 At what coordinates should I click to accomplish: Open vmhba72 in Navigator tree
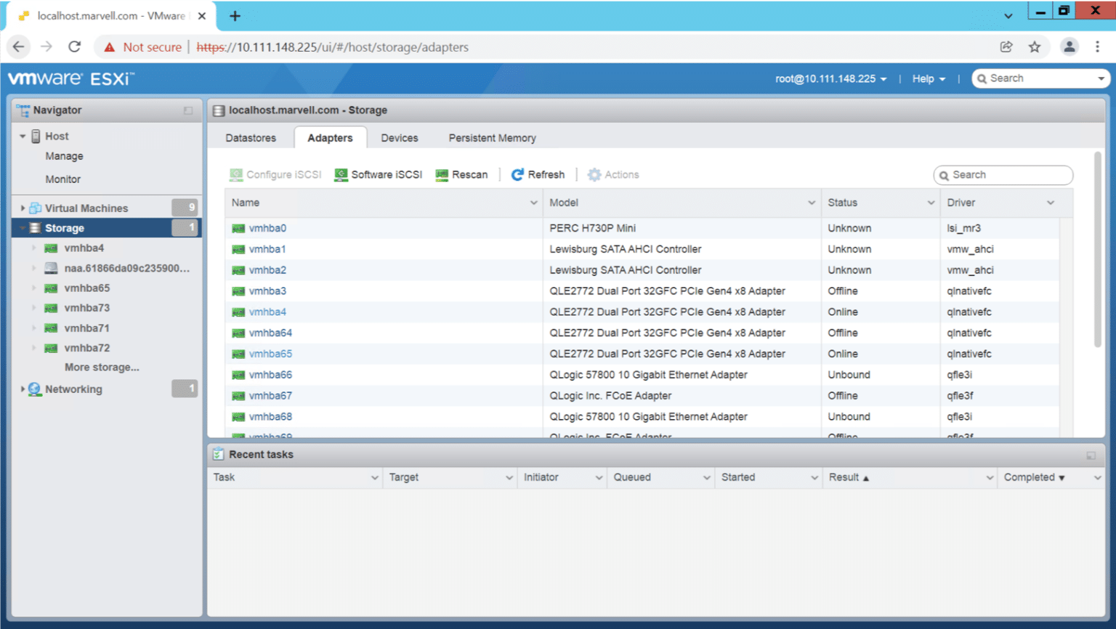[87, 349]
